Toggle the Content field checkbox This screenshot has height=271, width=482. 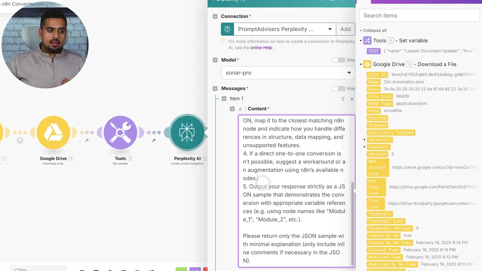pyautogui.click(x=232, y=109)
